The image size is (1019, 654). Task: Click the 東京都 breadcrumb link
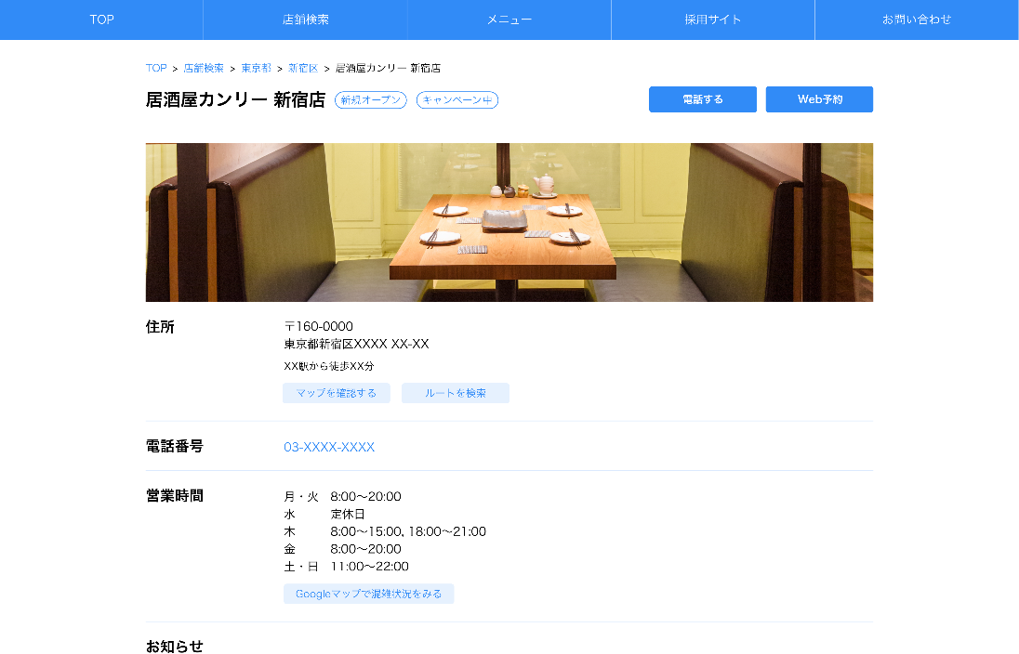pyautogui.click(x=256, y=69)
